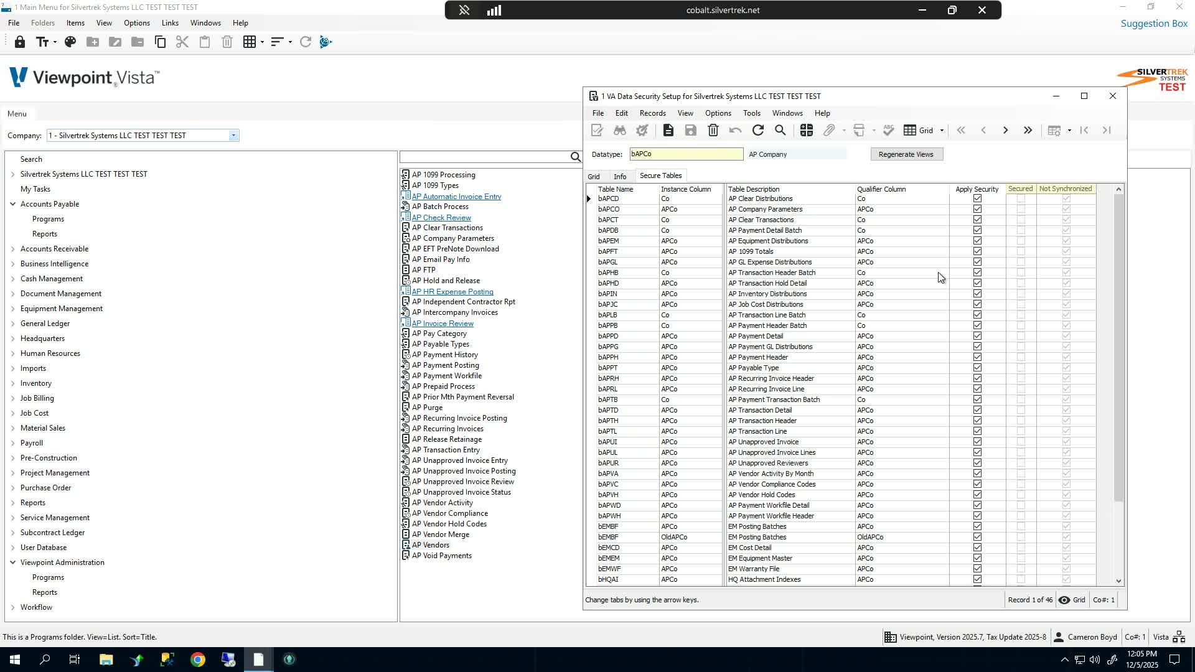1195x672 pixels.
Task: Open the Tools menu
Action: tap(751, 113)
